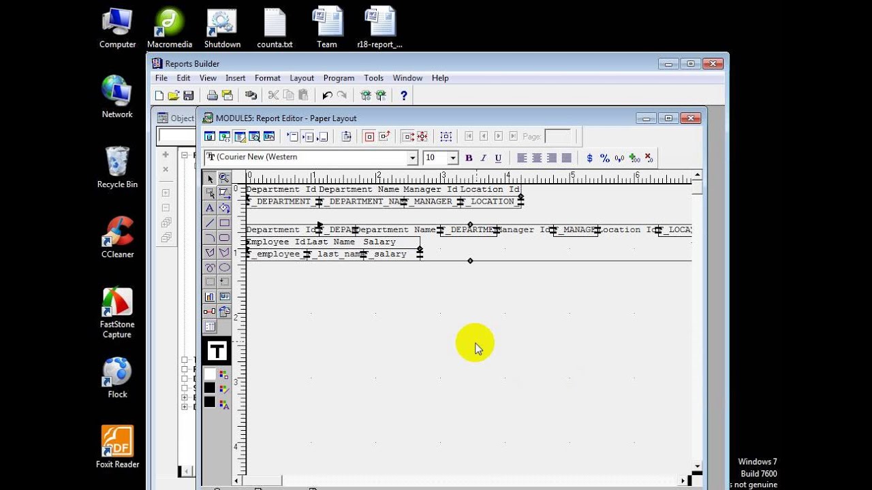Select the Line drawing tool
The width and height of the screenshot is (872, 490).
(210, 223)
